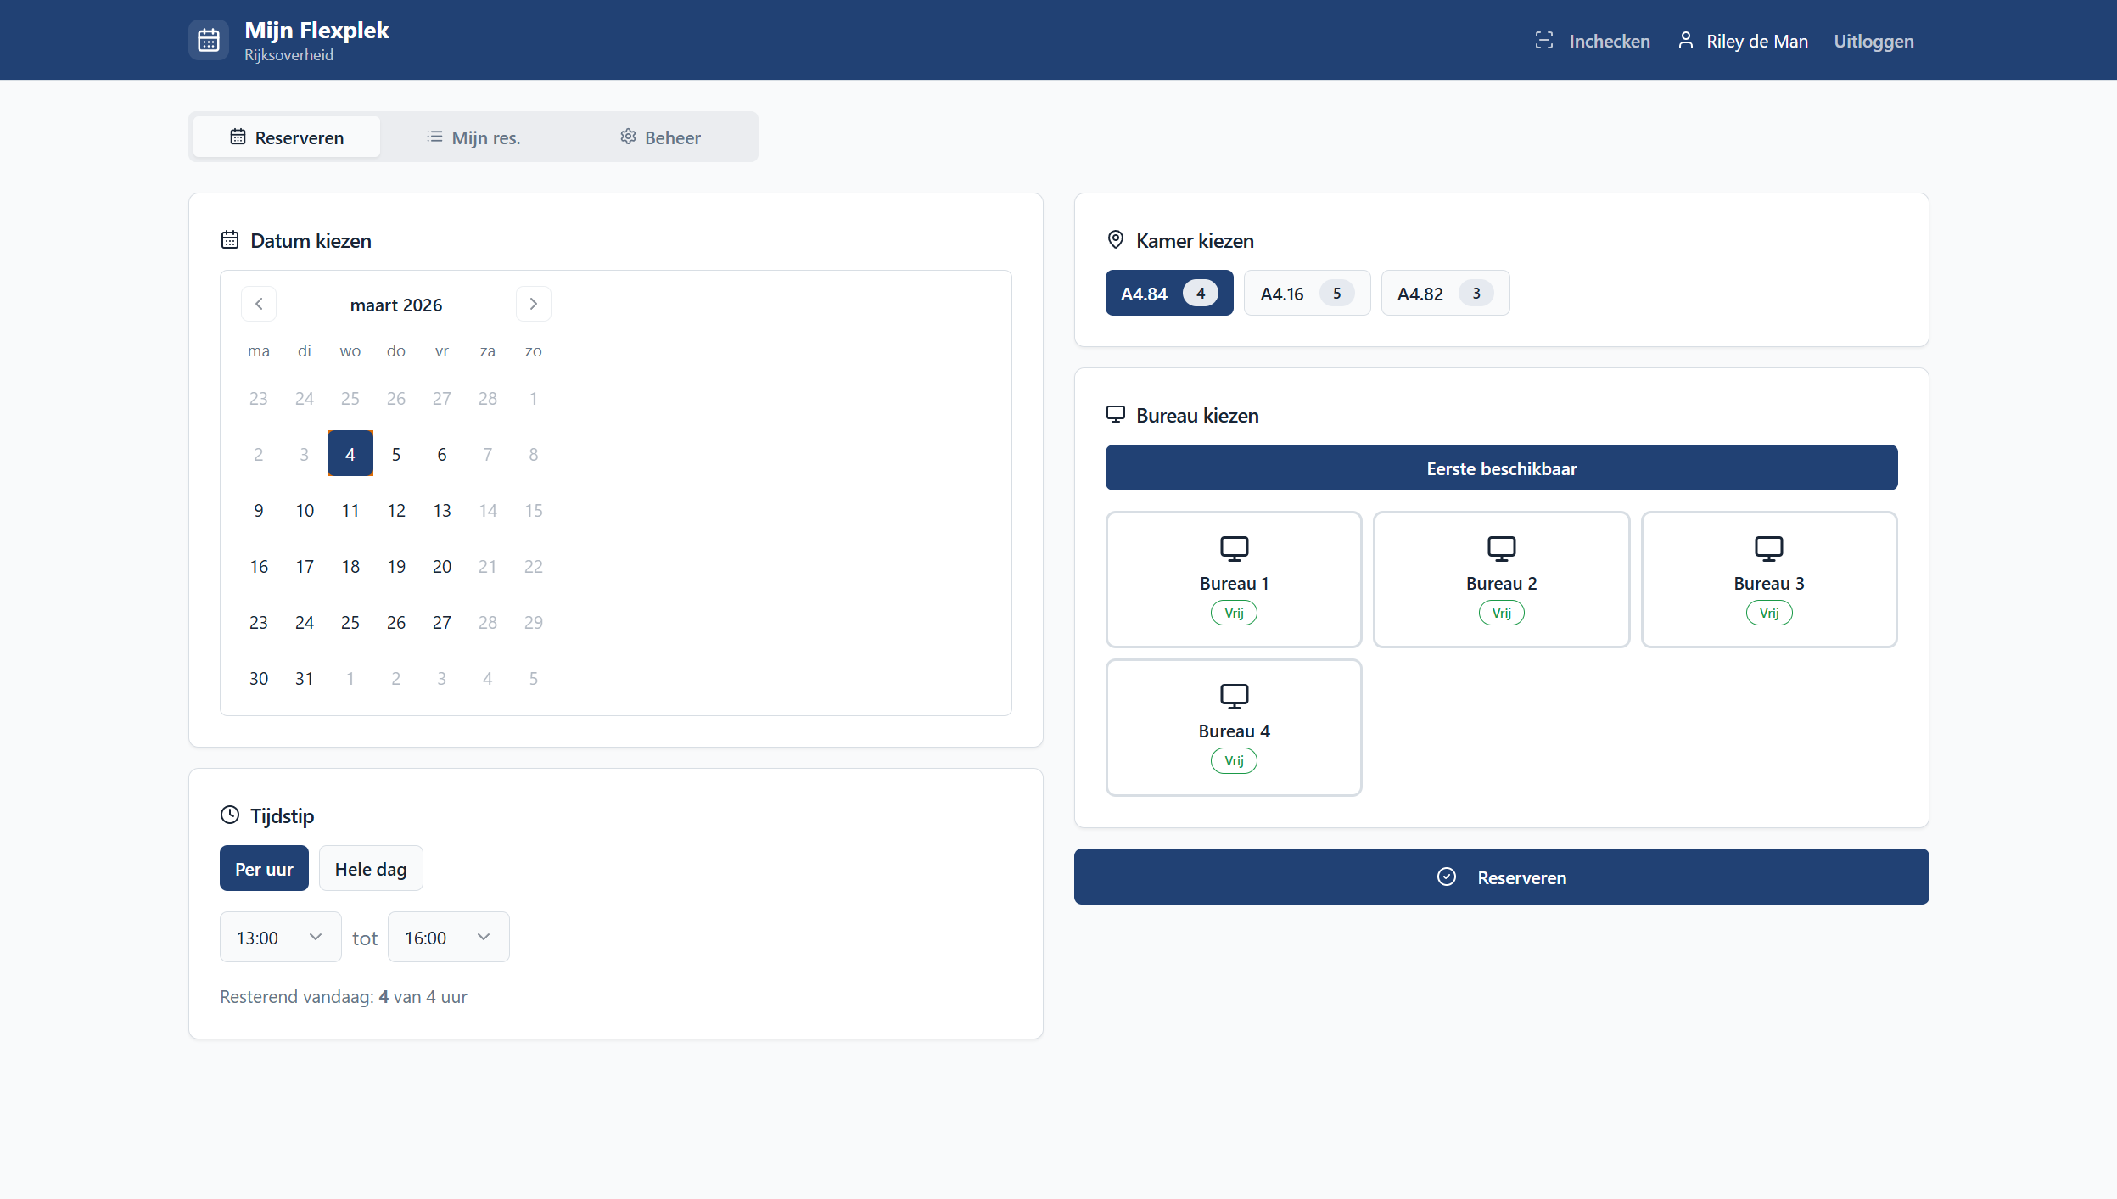Viewport: 2117px width, 1199px height.
Task: Click the user profile icon beside Riley de Man
Action: [1685, 41]
